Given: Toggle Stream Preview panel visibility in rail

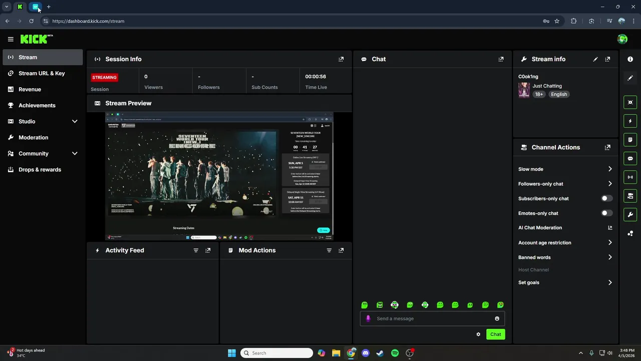Looking at the screenshot, I should pos(630,102).
